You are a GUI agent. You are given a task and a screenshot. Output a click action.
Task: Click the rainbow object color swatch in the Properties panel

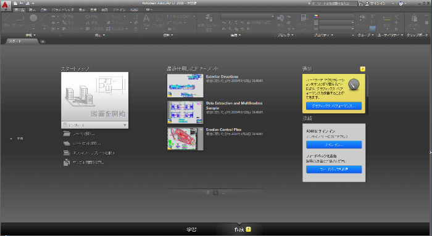coord(316,17)
